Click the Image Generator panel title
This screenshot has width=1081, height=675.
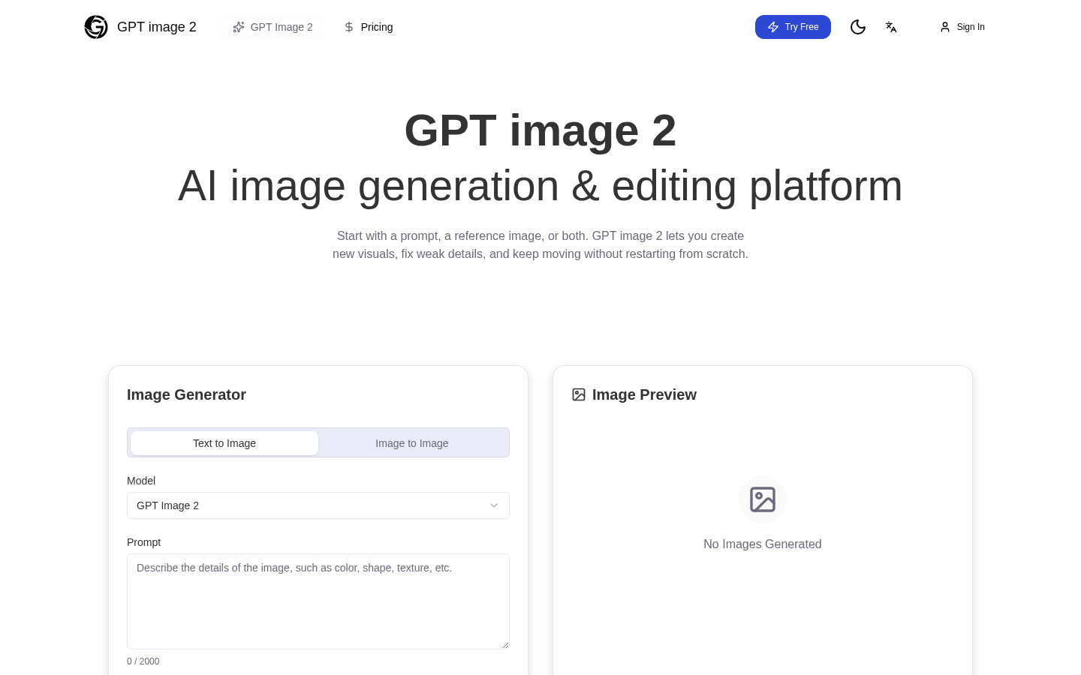pyautogui.click(x=186, y=394)
